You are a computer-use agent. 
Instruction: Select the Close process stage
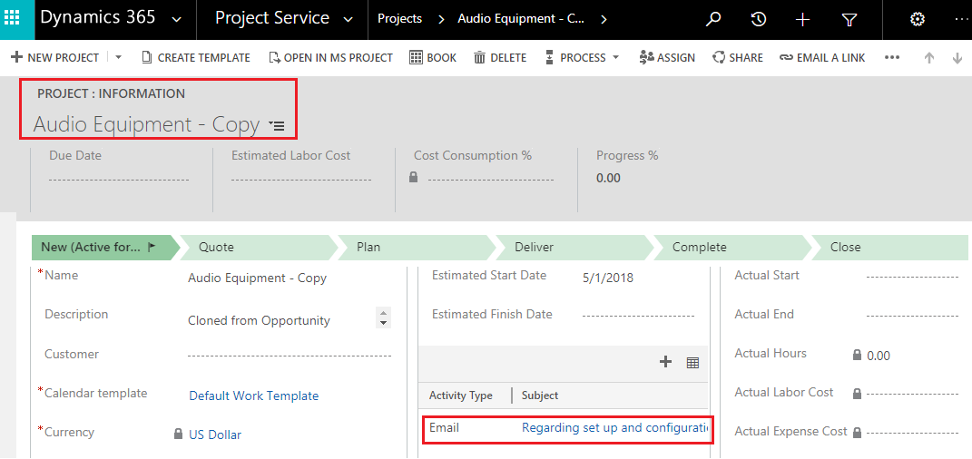click(890, 247)
